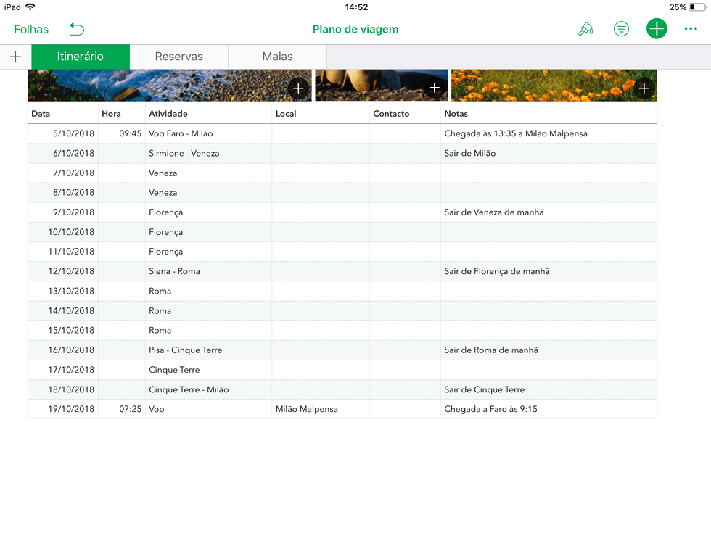Viewport: 711px width, 533px height.
Task: Select the 14/10/2018 date cell
Action: (x=62, y=311)
